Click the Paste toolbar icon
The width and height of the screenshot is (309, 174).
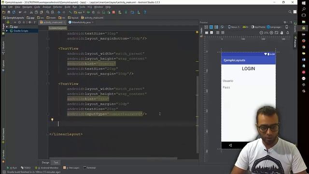[x=41, y=12]
